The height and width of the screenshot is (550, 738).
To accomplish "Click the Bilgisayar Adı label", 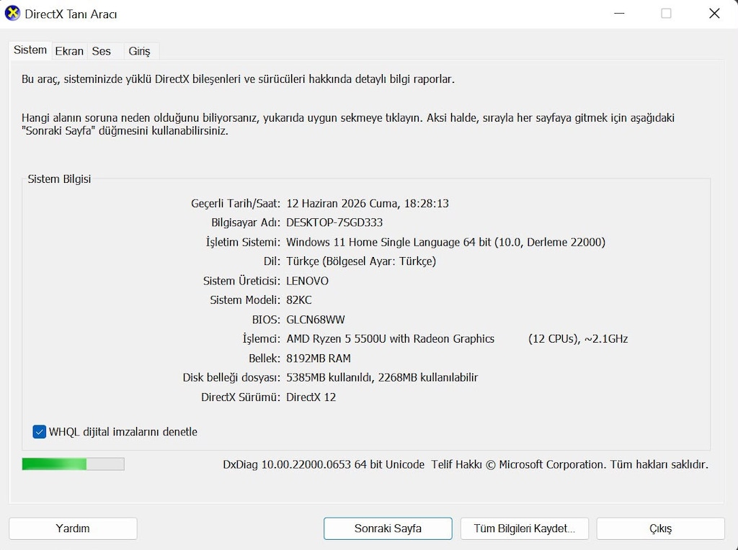I will (246, 222).
